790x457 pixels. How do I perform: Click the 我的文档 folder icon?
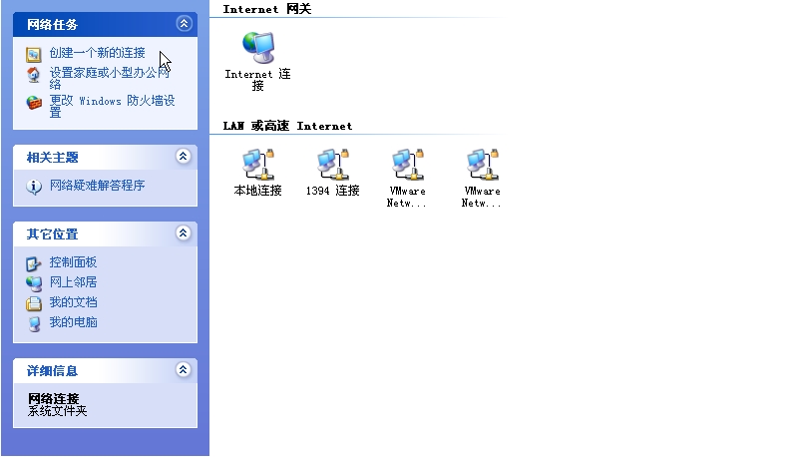point(34,303)
